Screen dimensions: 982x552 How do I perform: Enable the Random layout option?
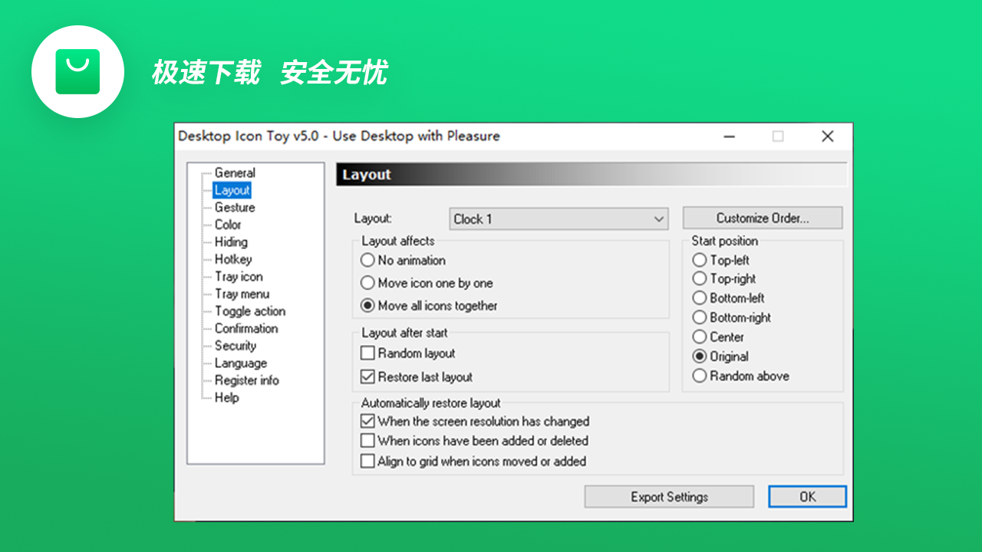[367, 353]
